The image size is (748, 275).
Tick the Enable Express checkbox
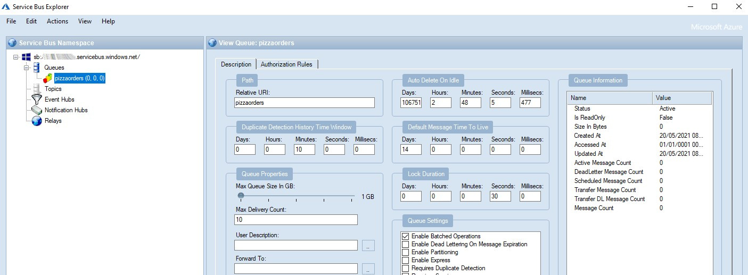[406, 260]
